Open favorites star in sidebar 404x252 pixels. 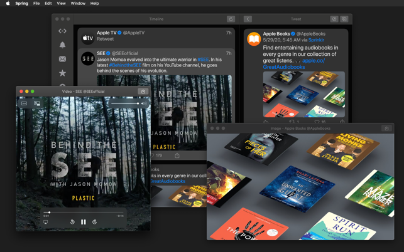tap(62, 73)
